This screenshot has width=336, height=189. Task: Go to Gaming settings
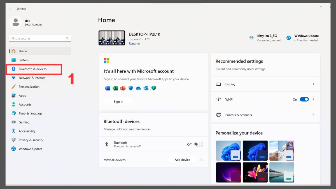click(40, 122)
